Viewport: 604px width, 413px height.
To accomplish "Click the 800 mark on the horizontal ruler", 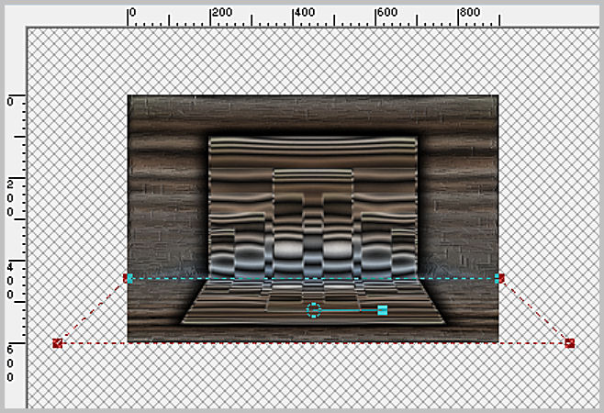I will 470,13.
